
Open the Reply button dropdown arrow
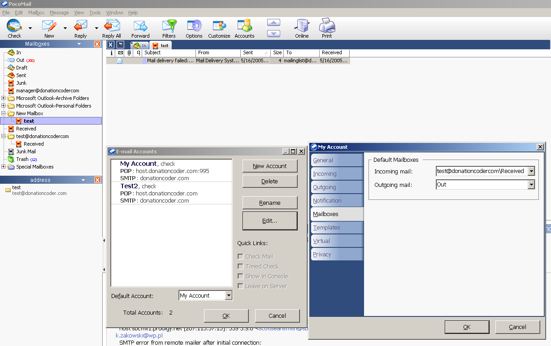pos(96,28)
